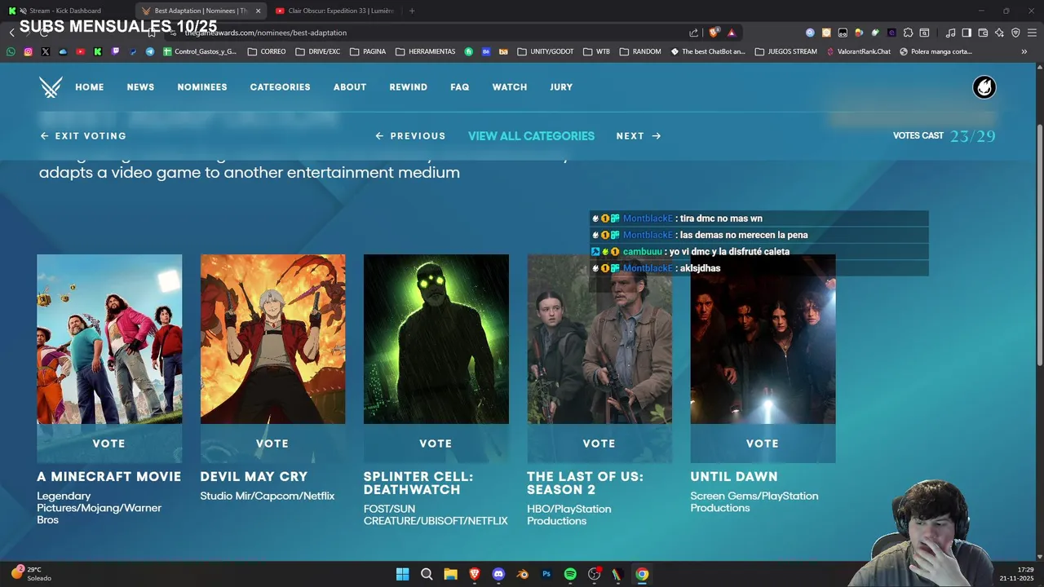
Task: Click the page vertical scrollbar
Action: (x=1039, y=245)
